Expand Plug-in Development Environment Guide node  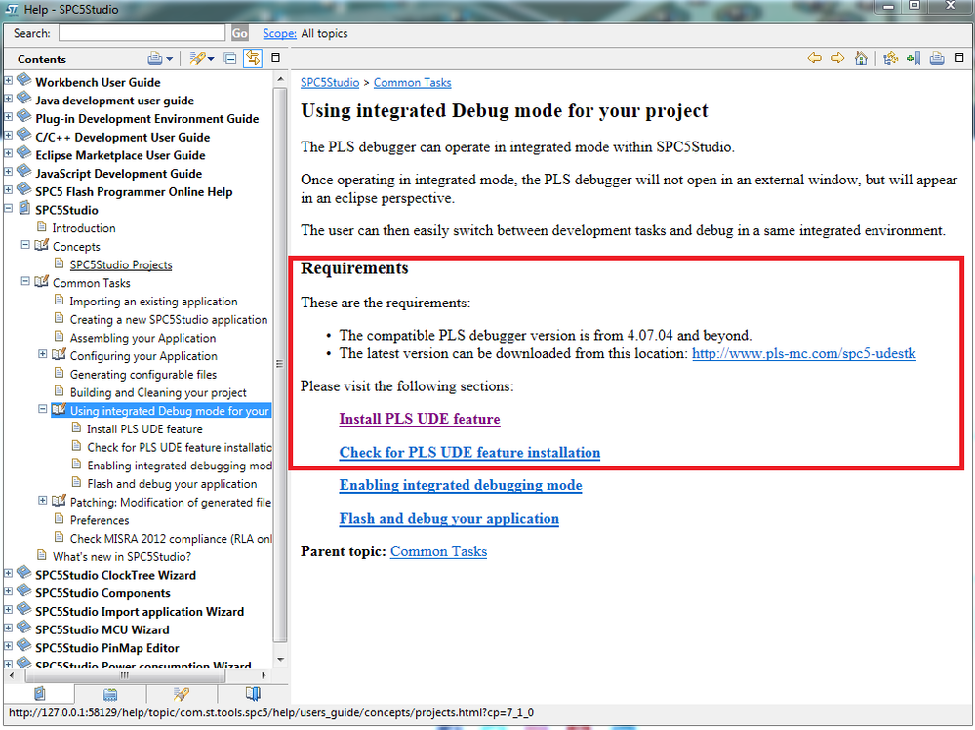[x=8, y=116]
